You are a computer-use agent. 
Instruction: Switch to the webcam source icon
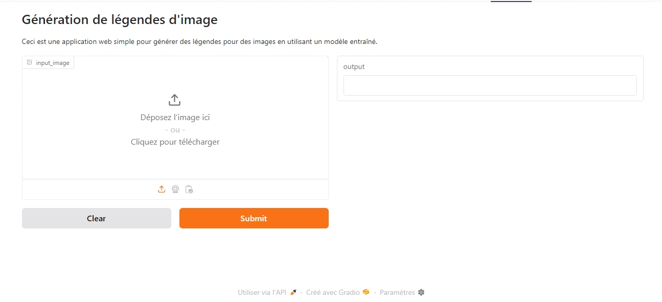[x=175, y=189]
